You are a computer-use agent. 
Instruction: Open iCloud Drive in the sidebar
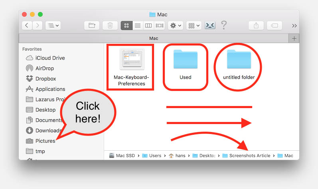[x=45, y=58]
